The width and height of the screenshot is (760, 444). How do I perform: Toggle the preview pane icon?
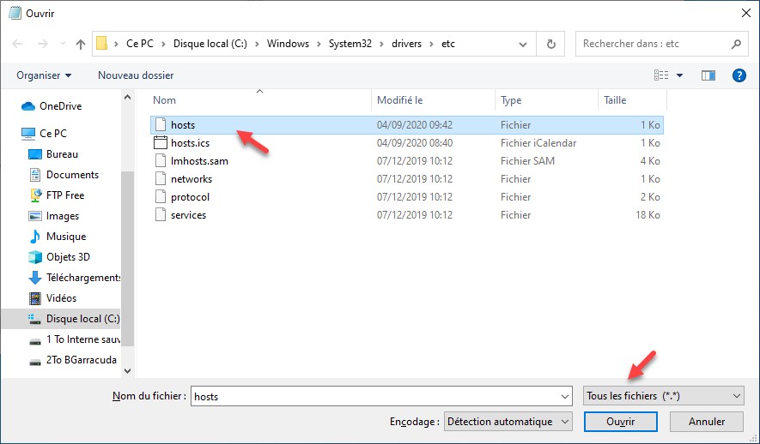click(x=708, y=75)
